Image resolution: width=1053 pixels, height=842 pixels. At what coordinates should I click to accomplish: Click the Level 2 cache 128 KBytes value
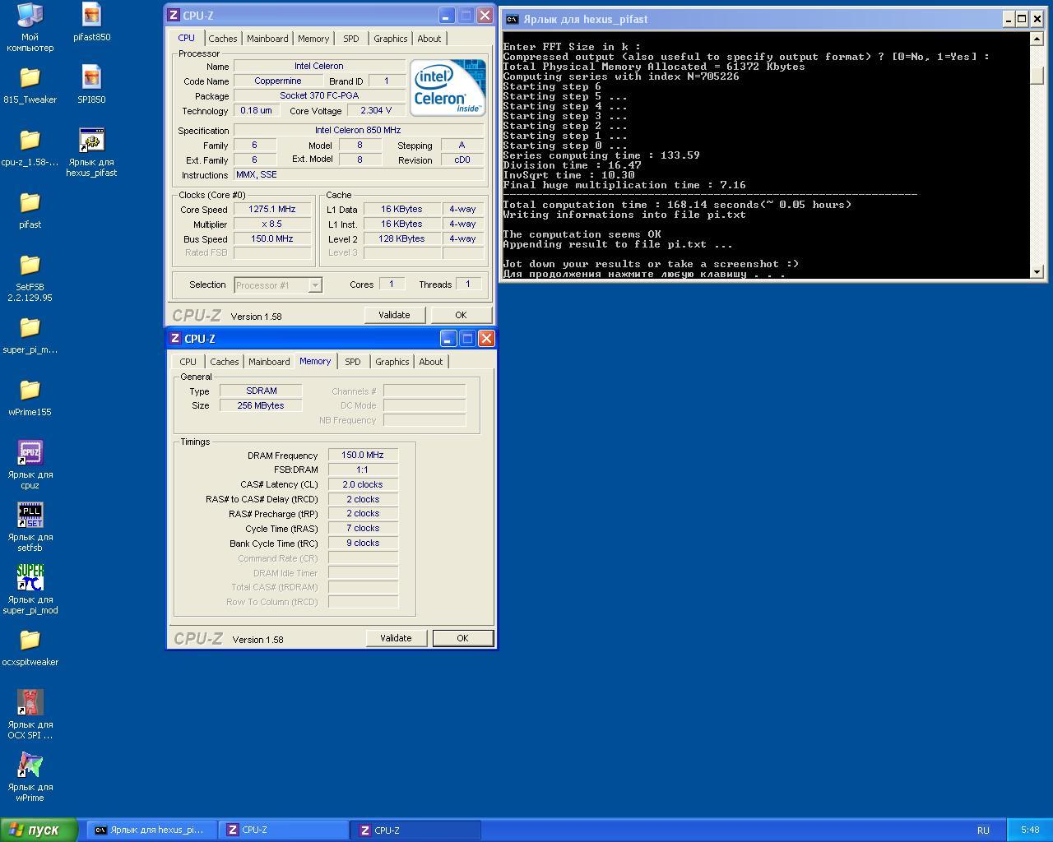[402, 238]
